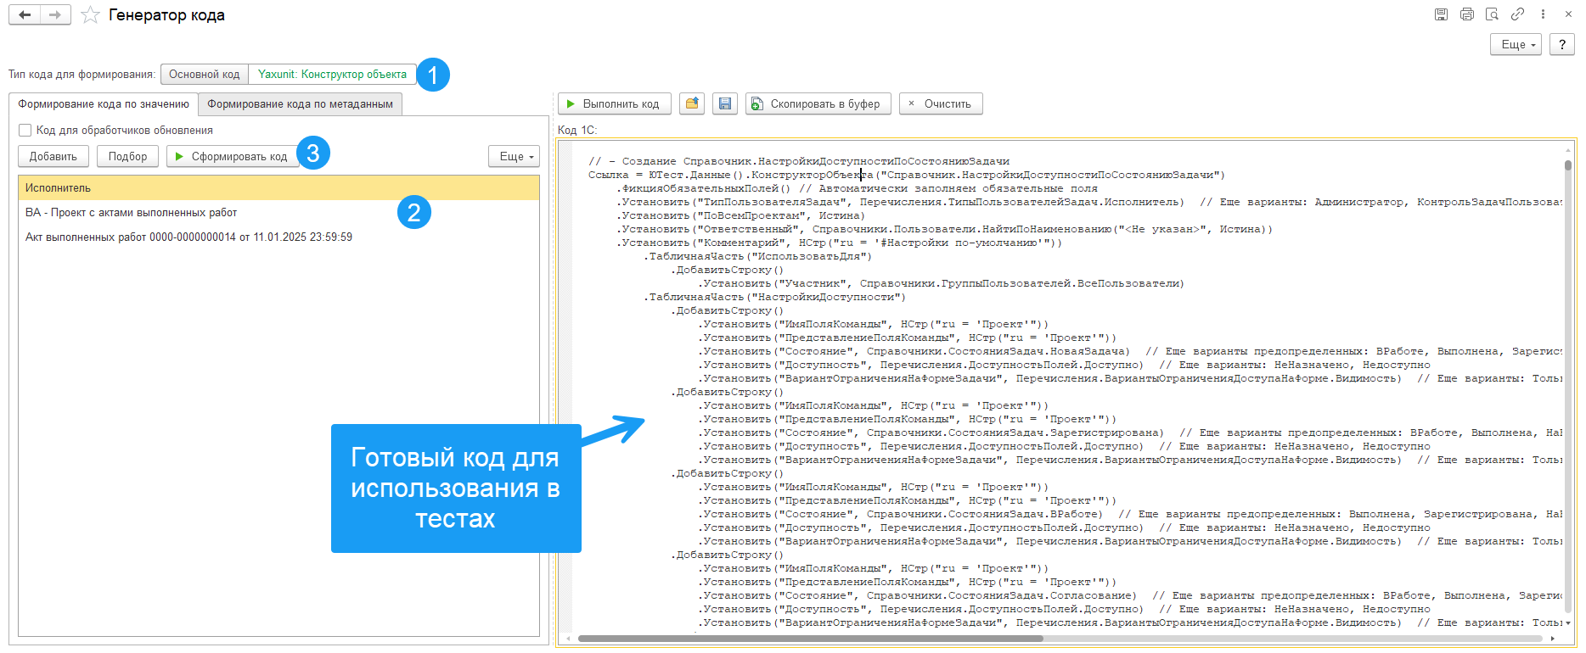Screen dimensions: 1586x653
Task: Click the line .ТабличнаяЧасть("ИспользоватьДля")
Action: pyautogui.click(x=757, y=256)
